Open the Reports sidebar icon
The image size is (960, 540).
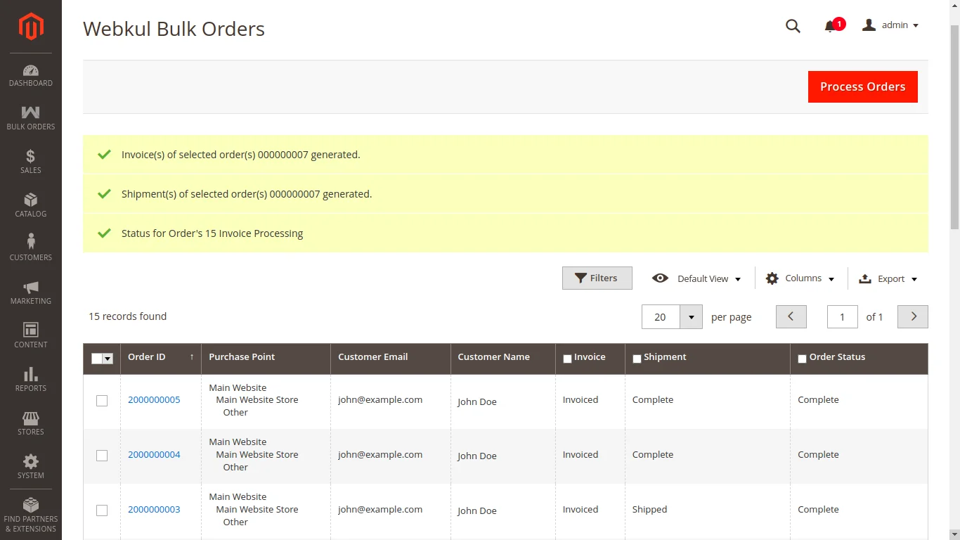point(30,378)
